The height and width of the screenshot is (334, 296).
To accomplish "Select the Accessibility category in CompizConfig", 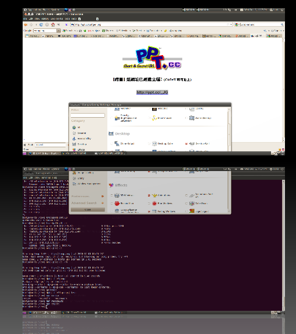I will [82, 139].
